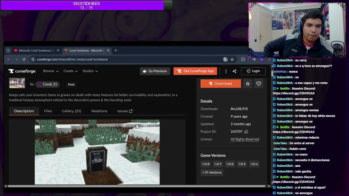Click the translate page icon
Image resolution: width=349 pixels, height=196 pixels.
[225, 59]
